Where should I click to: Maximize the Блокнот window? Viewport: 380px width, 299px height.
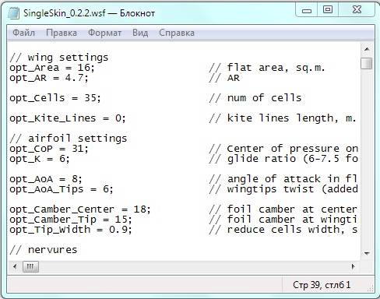(x=328, y=10)
